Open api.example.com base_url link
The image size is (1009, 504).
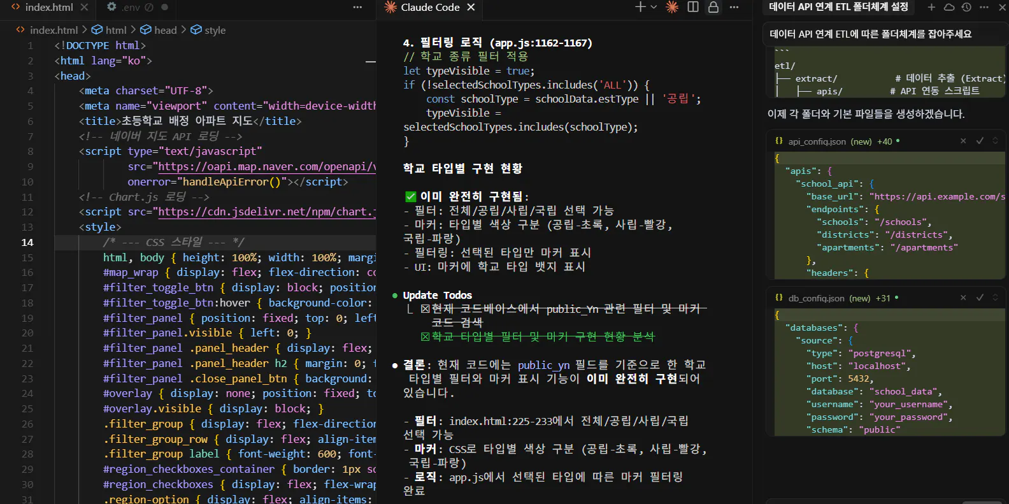(x=940, y=196)
